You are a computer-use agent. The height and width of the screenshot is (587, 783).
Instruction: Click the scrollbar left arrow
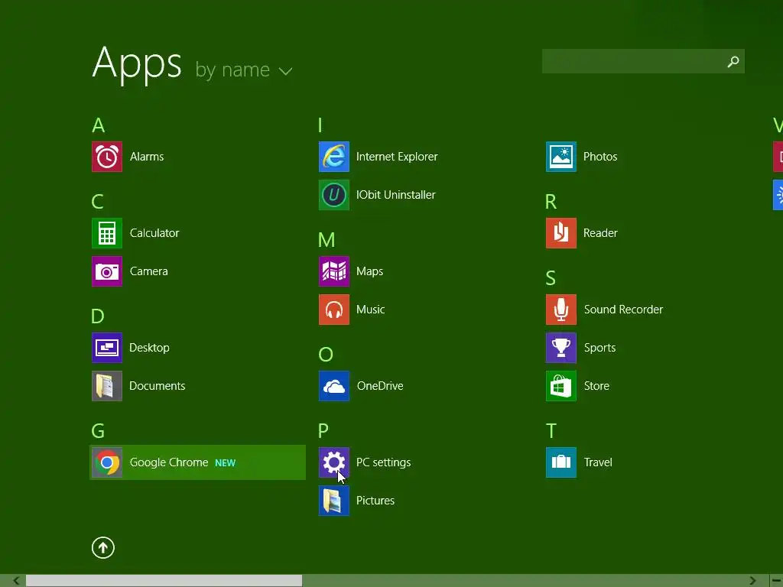point(17,581)
